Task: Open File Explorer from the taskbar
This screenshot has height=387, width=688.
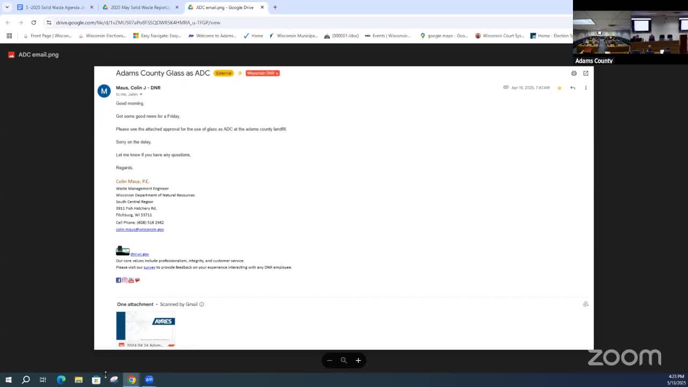Action: 78,380
